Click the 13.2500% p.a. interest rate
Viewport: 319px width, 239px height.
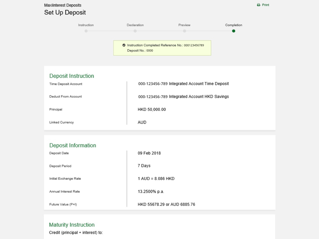[x=151, y=192]
